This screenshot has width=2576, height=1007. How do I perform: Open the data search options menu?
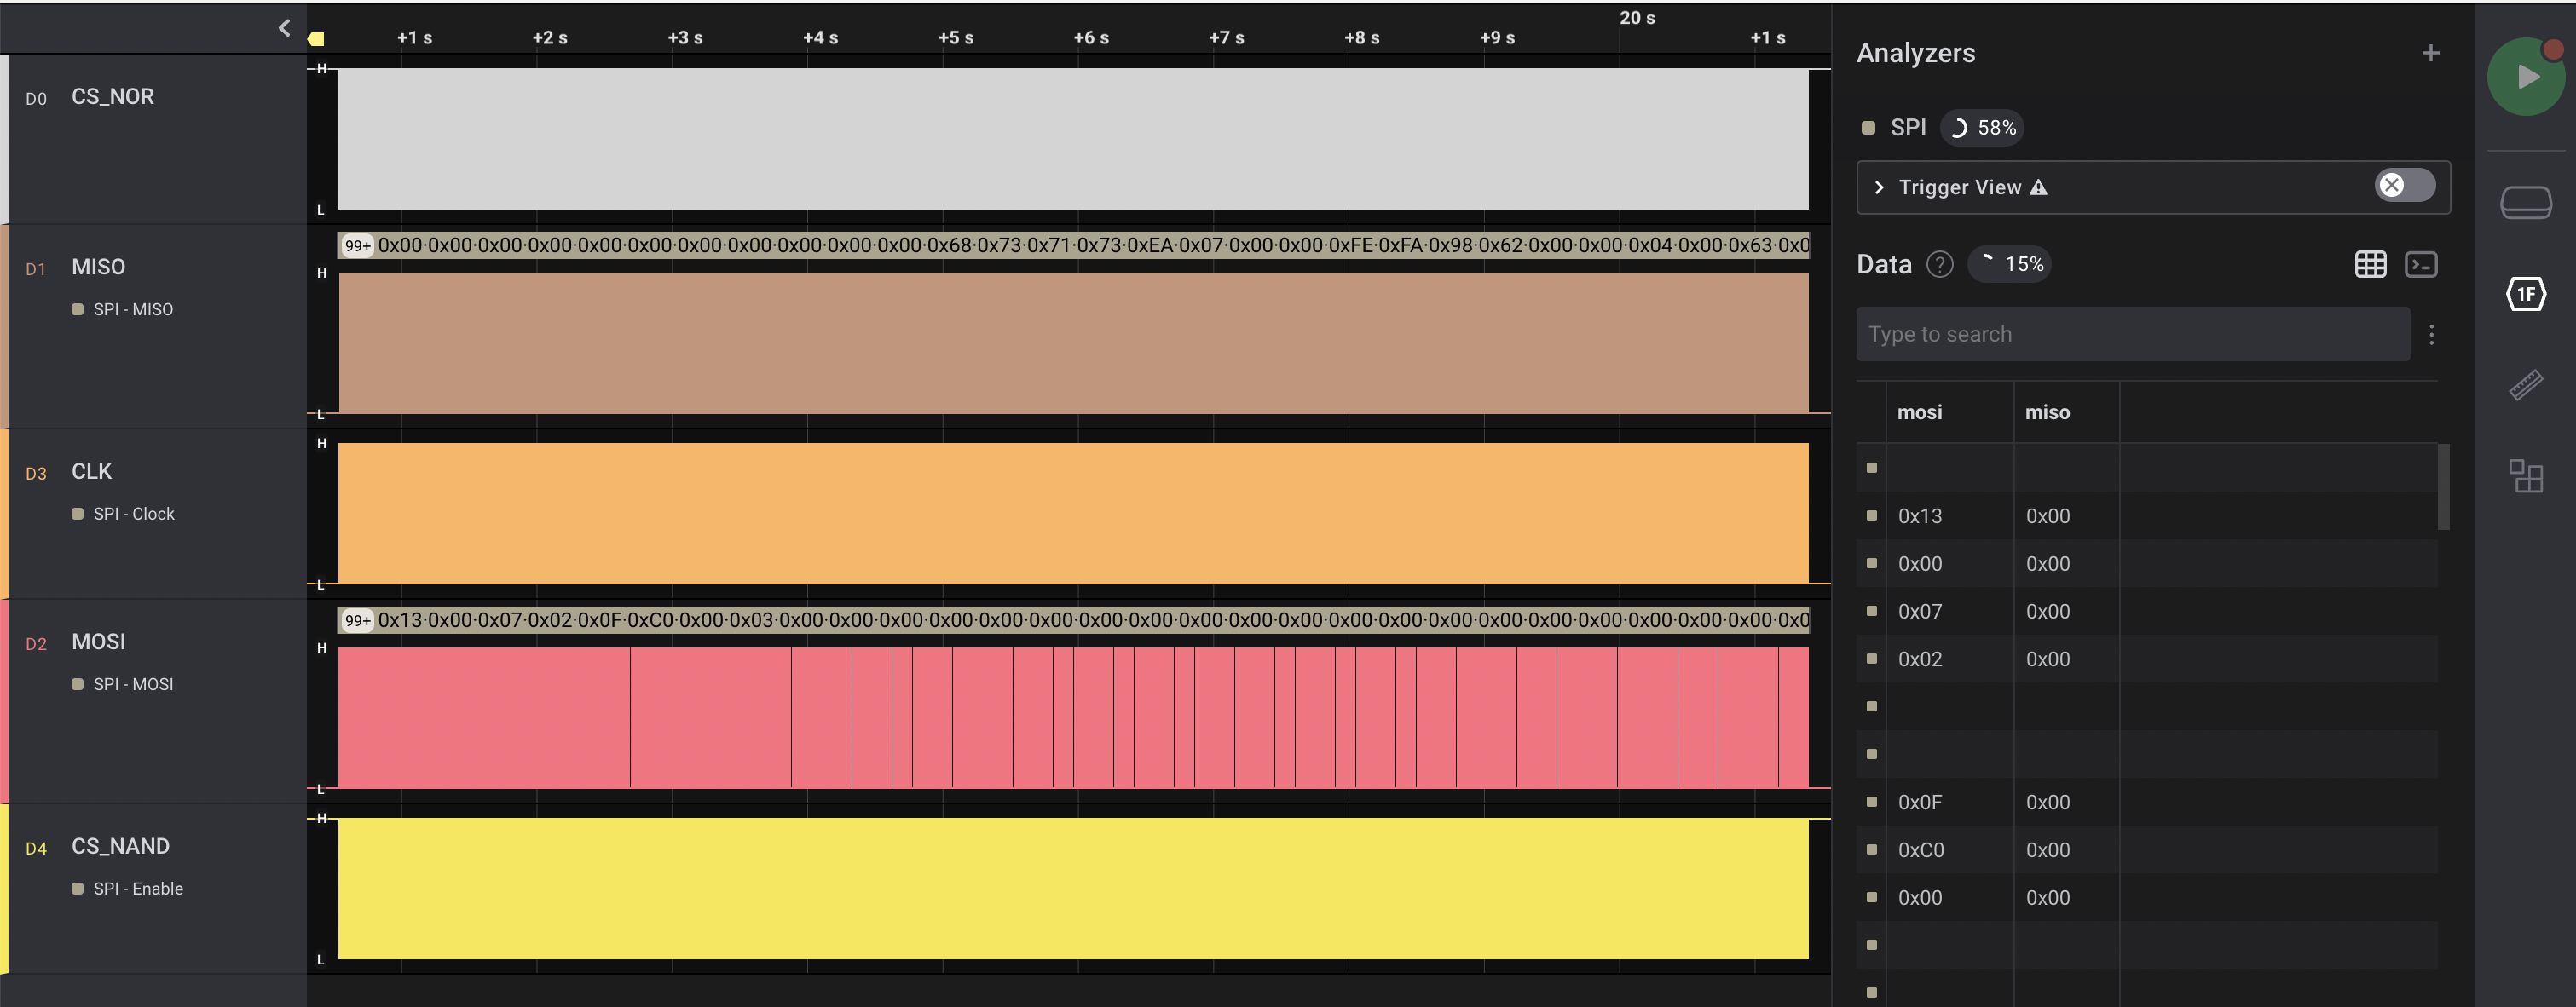[2431, 335]
